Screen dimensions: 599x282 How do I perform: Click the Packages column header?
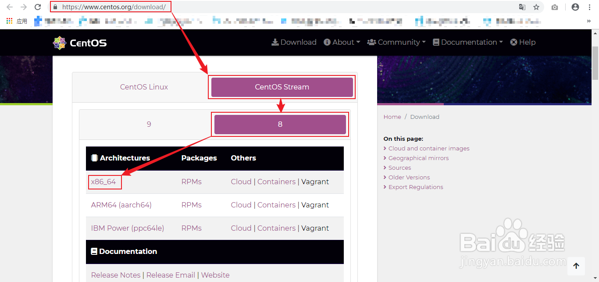199,158
